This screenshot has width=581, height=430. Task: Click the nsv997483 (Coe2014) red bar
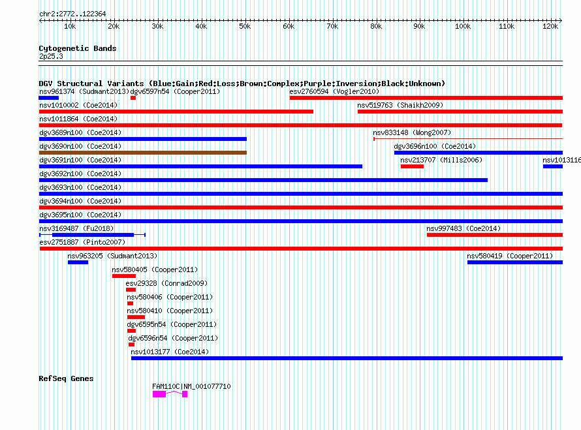[495, 235]
